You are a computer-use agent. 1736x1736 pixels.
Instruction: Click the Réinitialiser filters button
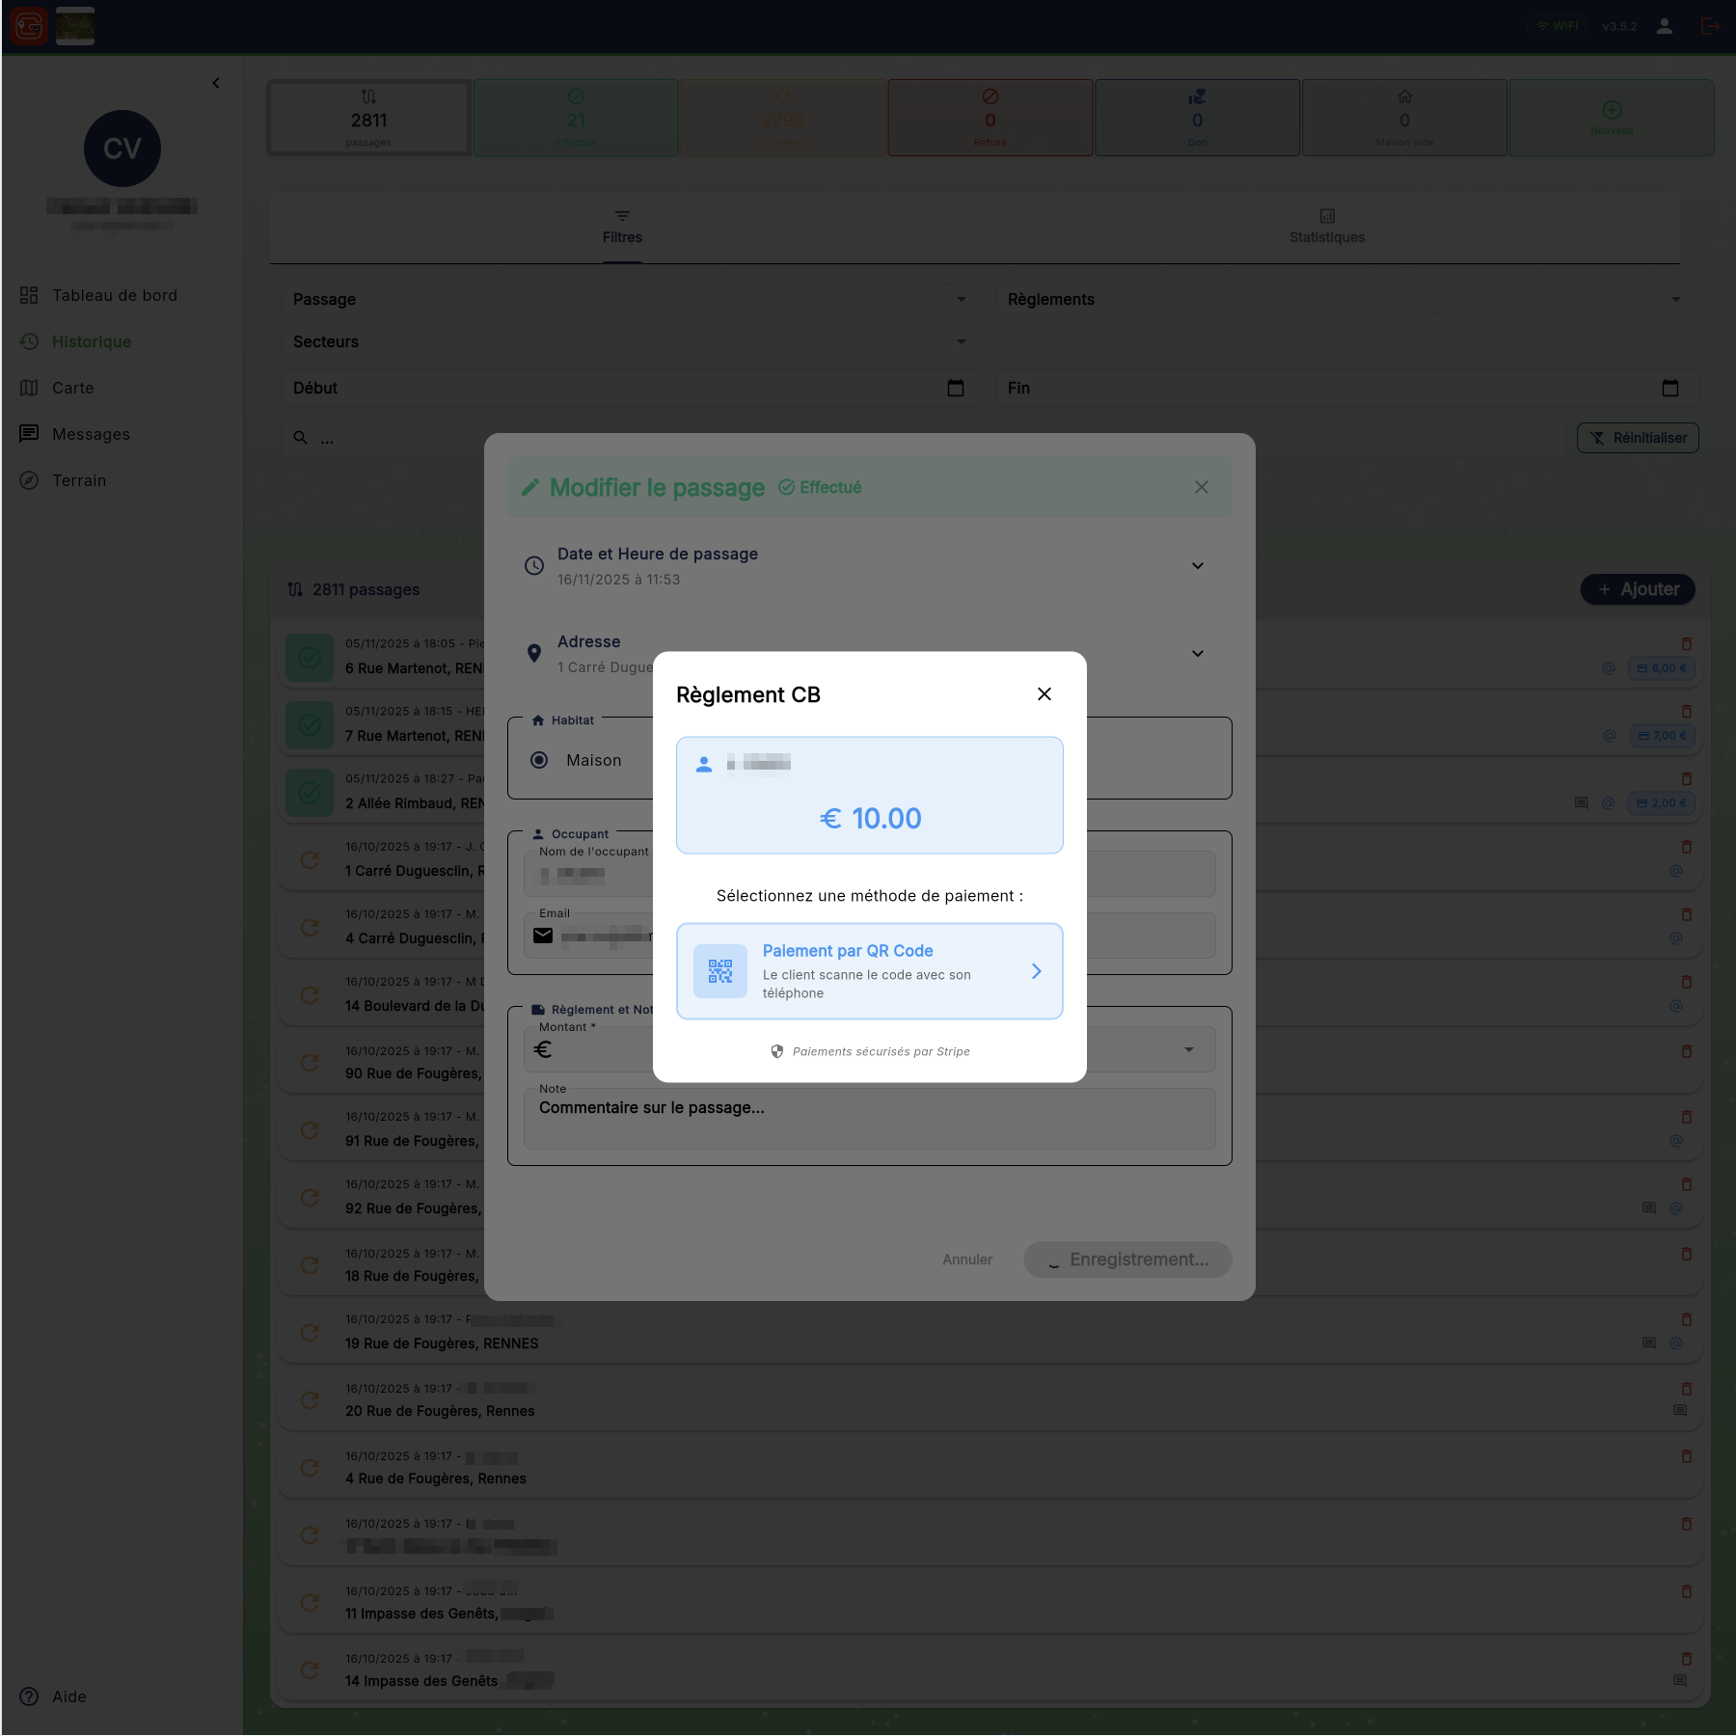[1637, 439]
